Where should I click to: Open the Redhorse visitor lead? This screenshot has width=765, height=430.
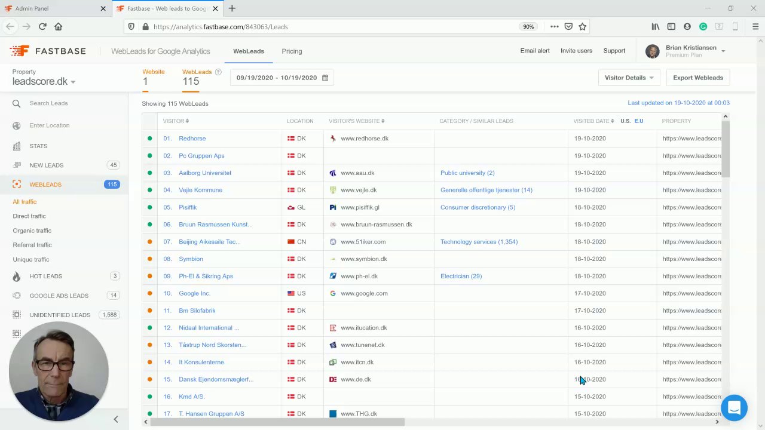(x=192, y=139)
